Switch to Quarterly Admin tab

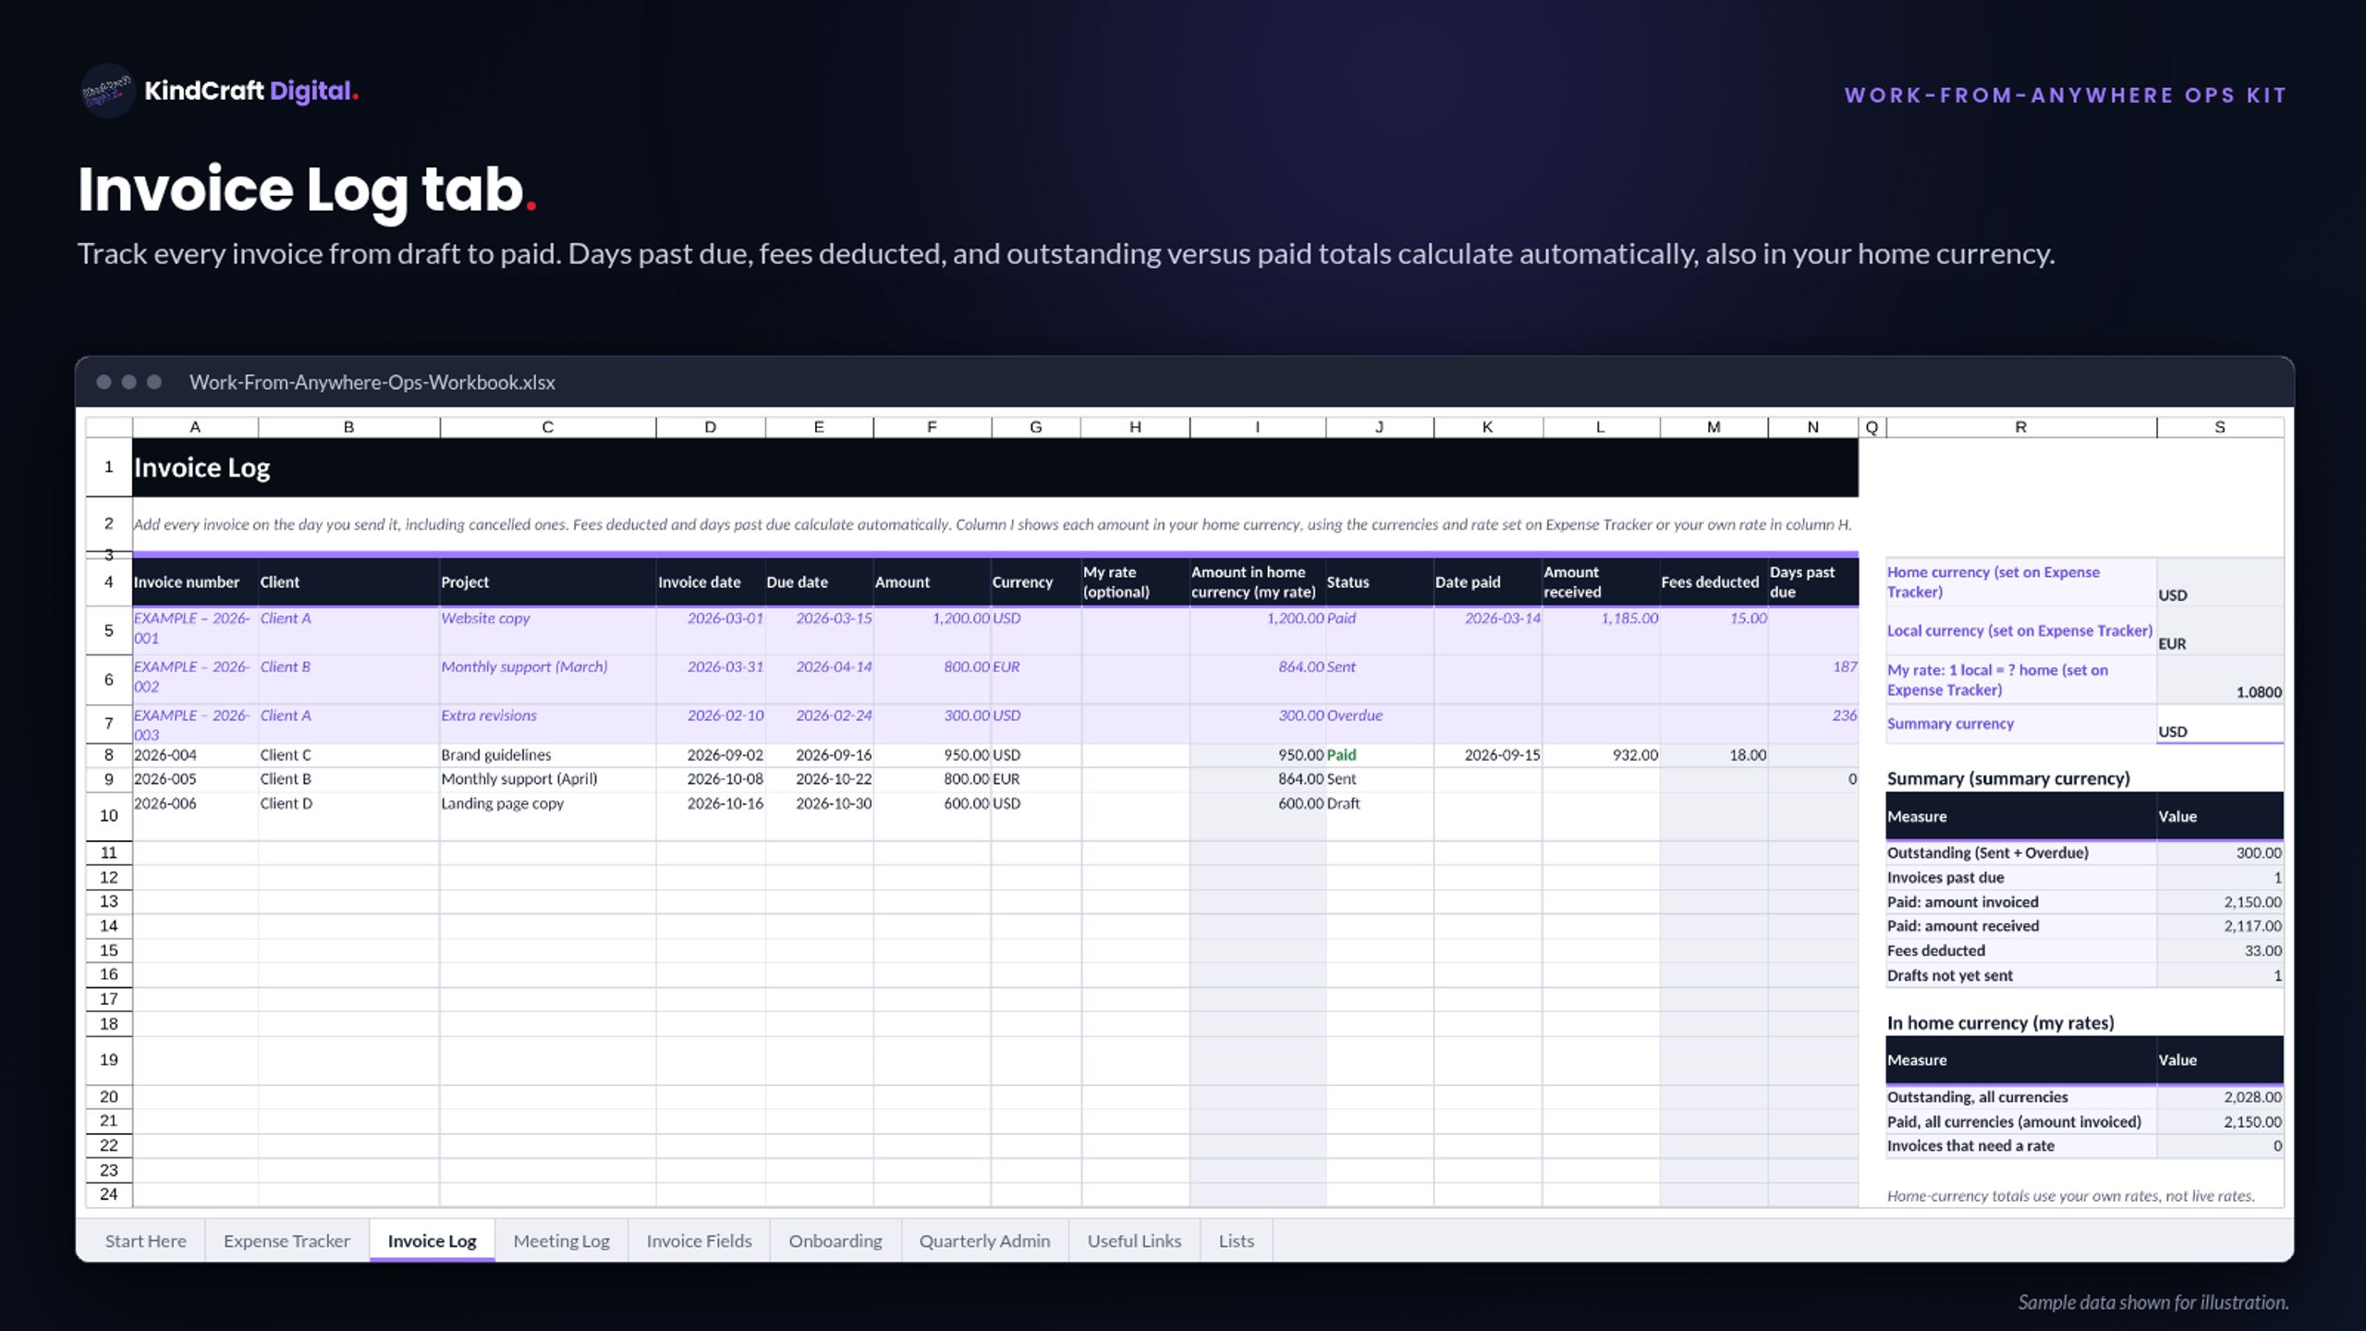[x=984, y=1240]
